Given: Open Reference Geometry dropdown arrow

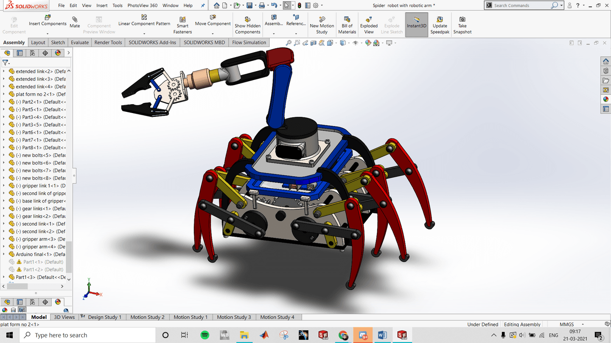Looking at the screenshot, I should [296, 34].
